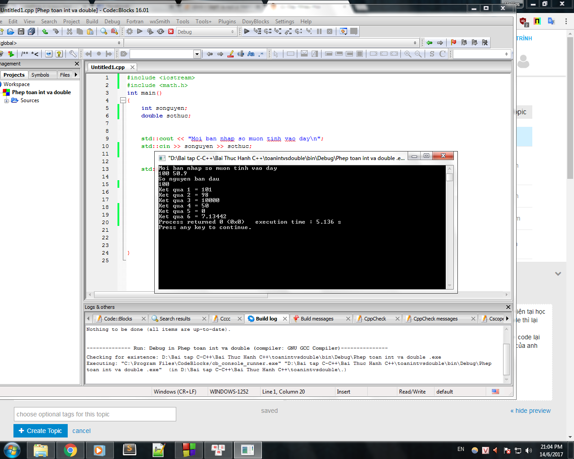Open Find with the magnifier icon

pyautogui.click(x=104, y=31)
